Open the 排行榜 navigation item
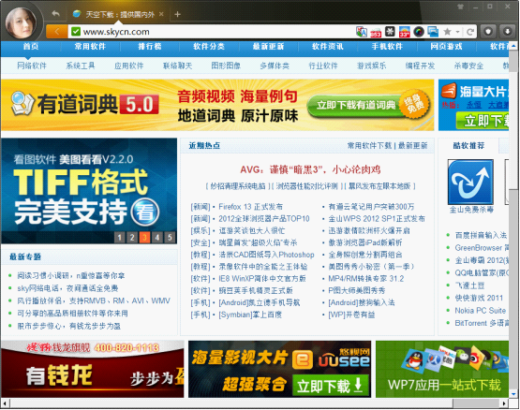This screenshot has width=520, height=410. 150,47
